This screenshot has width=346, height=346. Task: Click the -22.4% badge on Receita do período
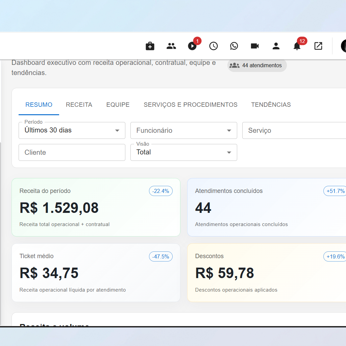point(160,191)
